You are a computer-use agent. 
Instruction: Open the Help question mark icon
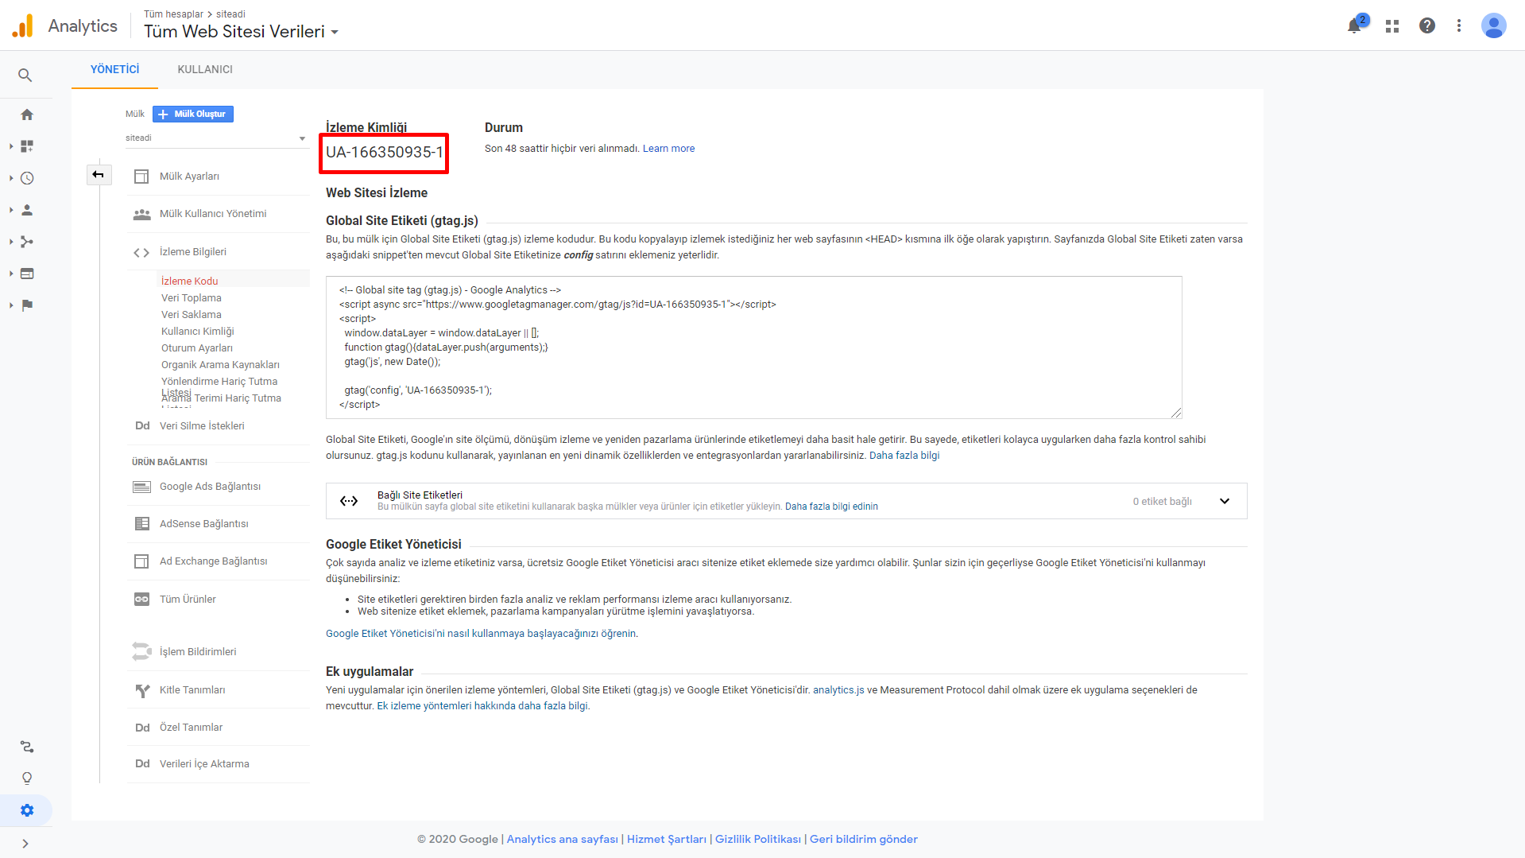pos(1427,25)
